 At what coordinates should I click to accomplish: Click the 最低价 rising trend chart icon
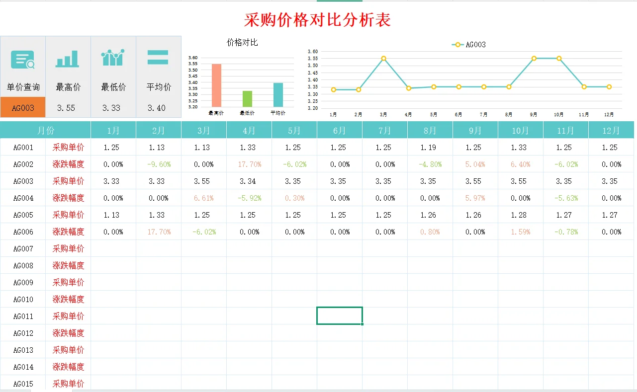(113, 58)
